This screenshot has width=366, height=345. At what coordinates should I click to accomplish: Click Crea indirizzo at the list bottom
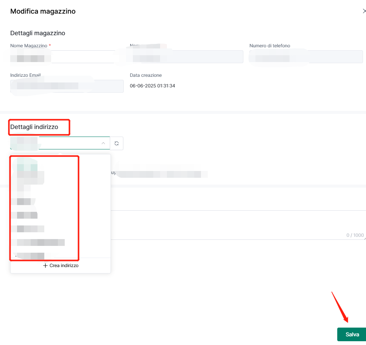click(61, 266)
